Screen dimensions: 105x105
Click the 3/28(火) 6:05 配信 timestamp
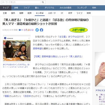pos(10,30)
